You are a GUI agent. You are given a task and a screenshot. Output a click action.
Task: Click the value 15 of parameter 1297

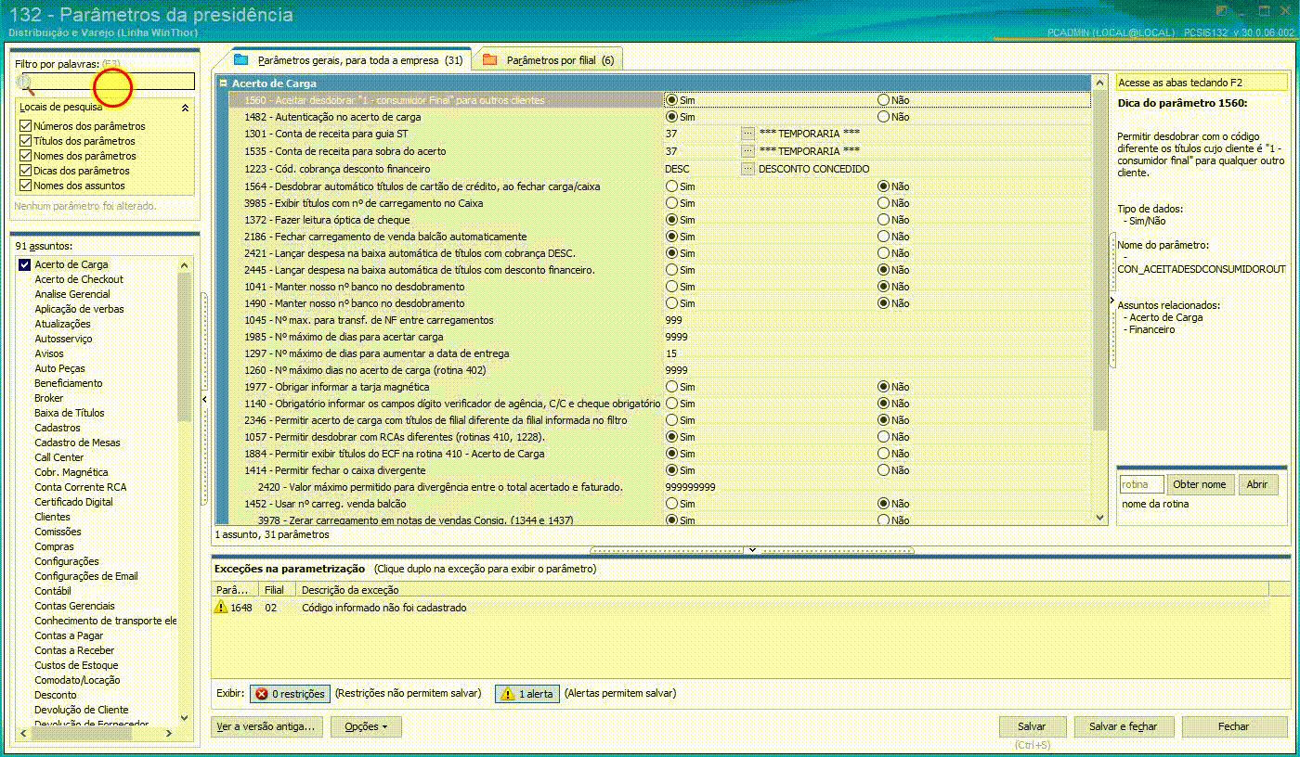pyautogui.click(x=671, y=353)
